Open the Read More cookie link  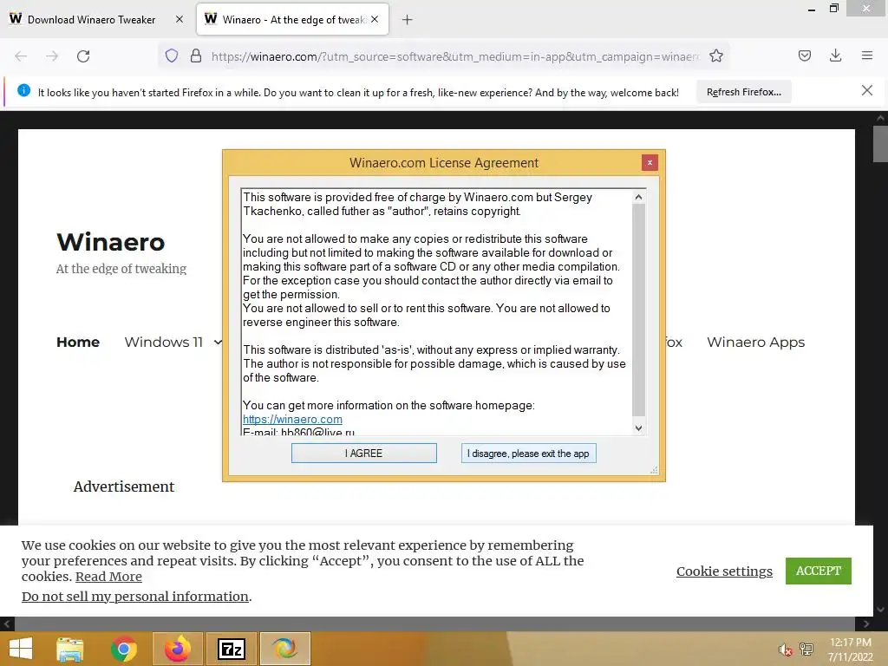(x=108, y=577)
